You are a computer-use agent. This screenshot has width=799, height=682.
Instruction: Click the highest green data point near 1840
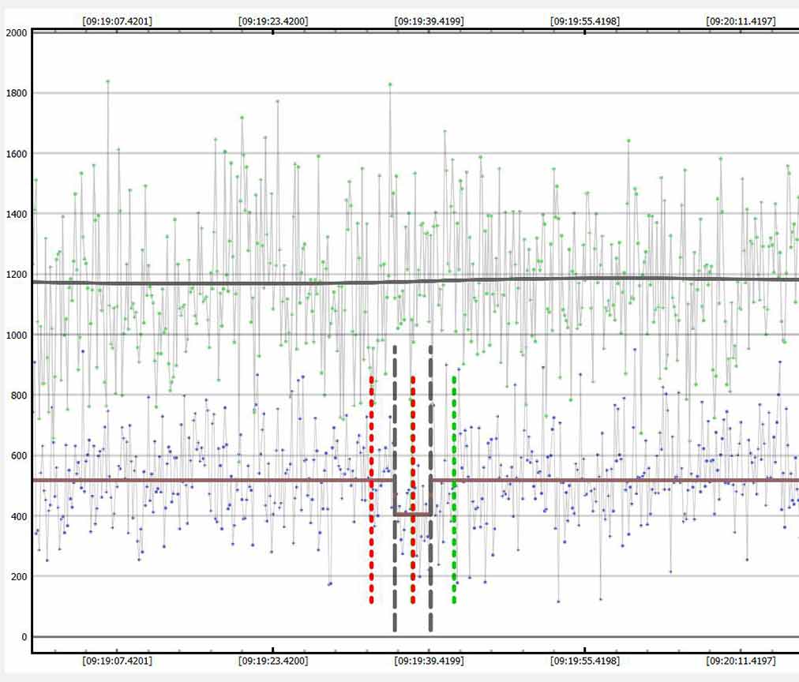[107, 81]
